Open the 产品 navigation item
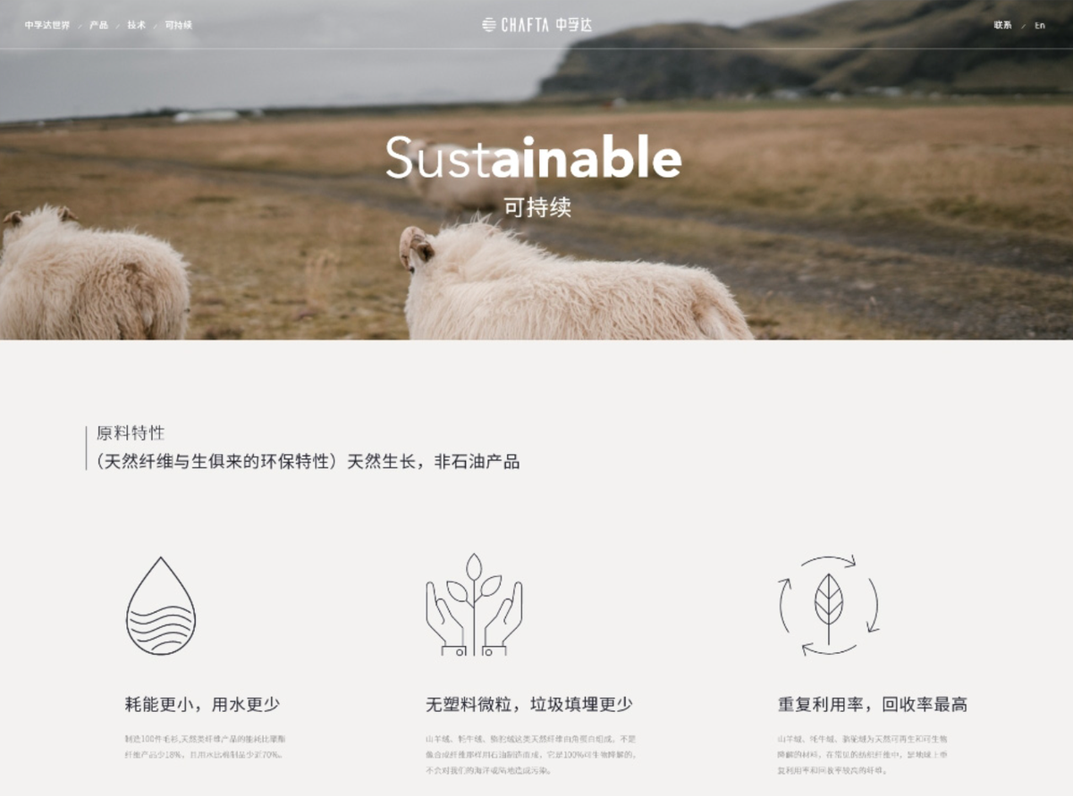 tap(98, 25)
